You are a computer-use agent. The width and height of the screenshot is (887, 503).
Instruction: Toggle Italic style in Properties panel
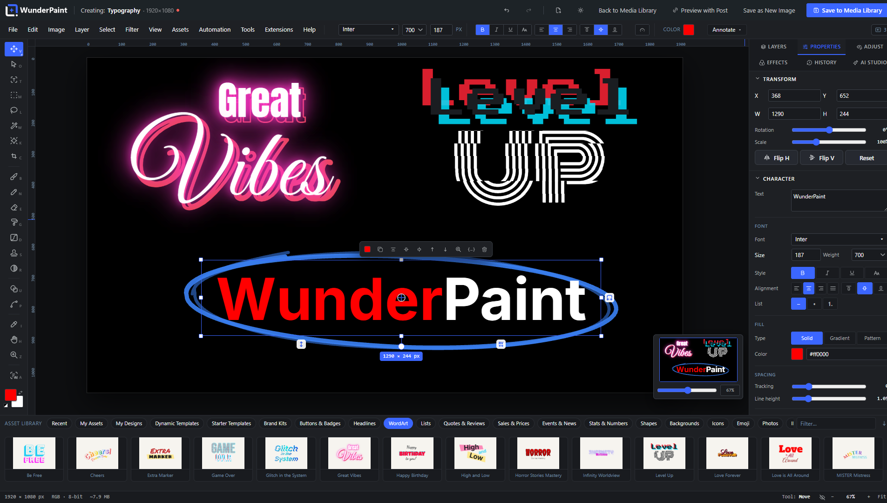pos(827,273)
